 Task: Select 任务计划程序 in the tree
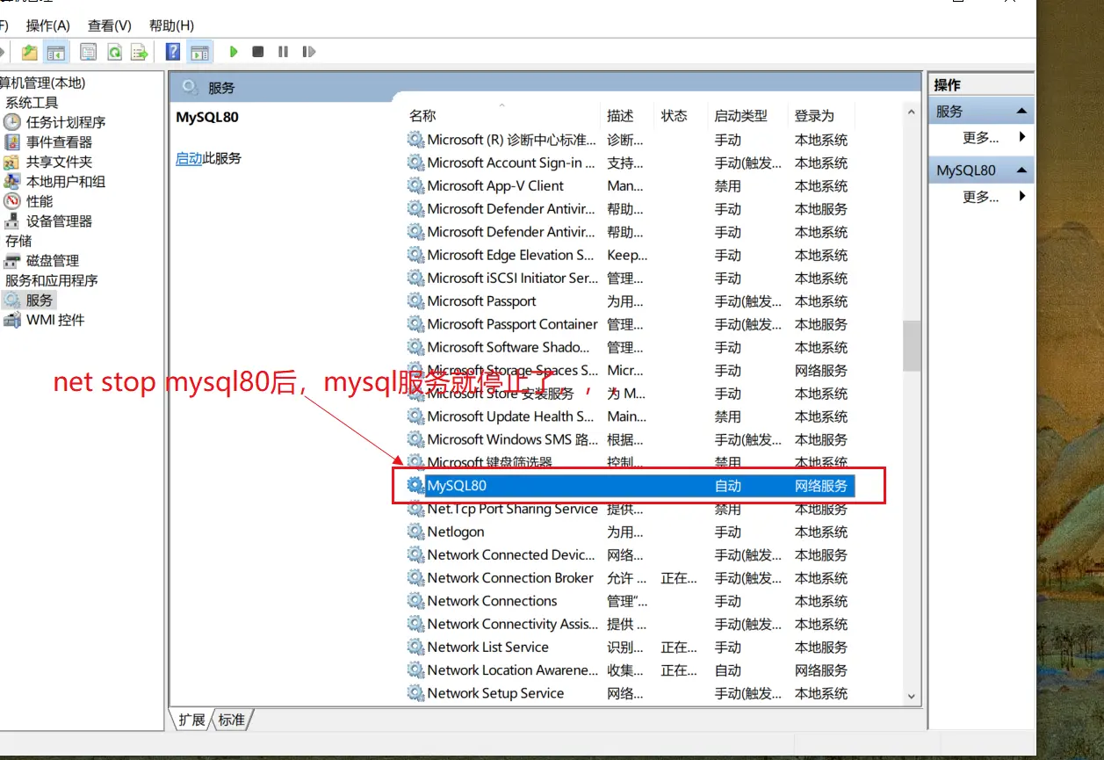click(66, 122)
